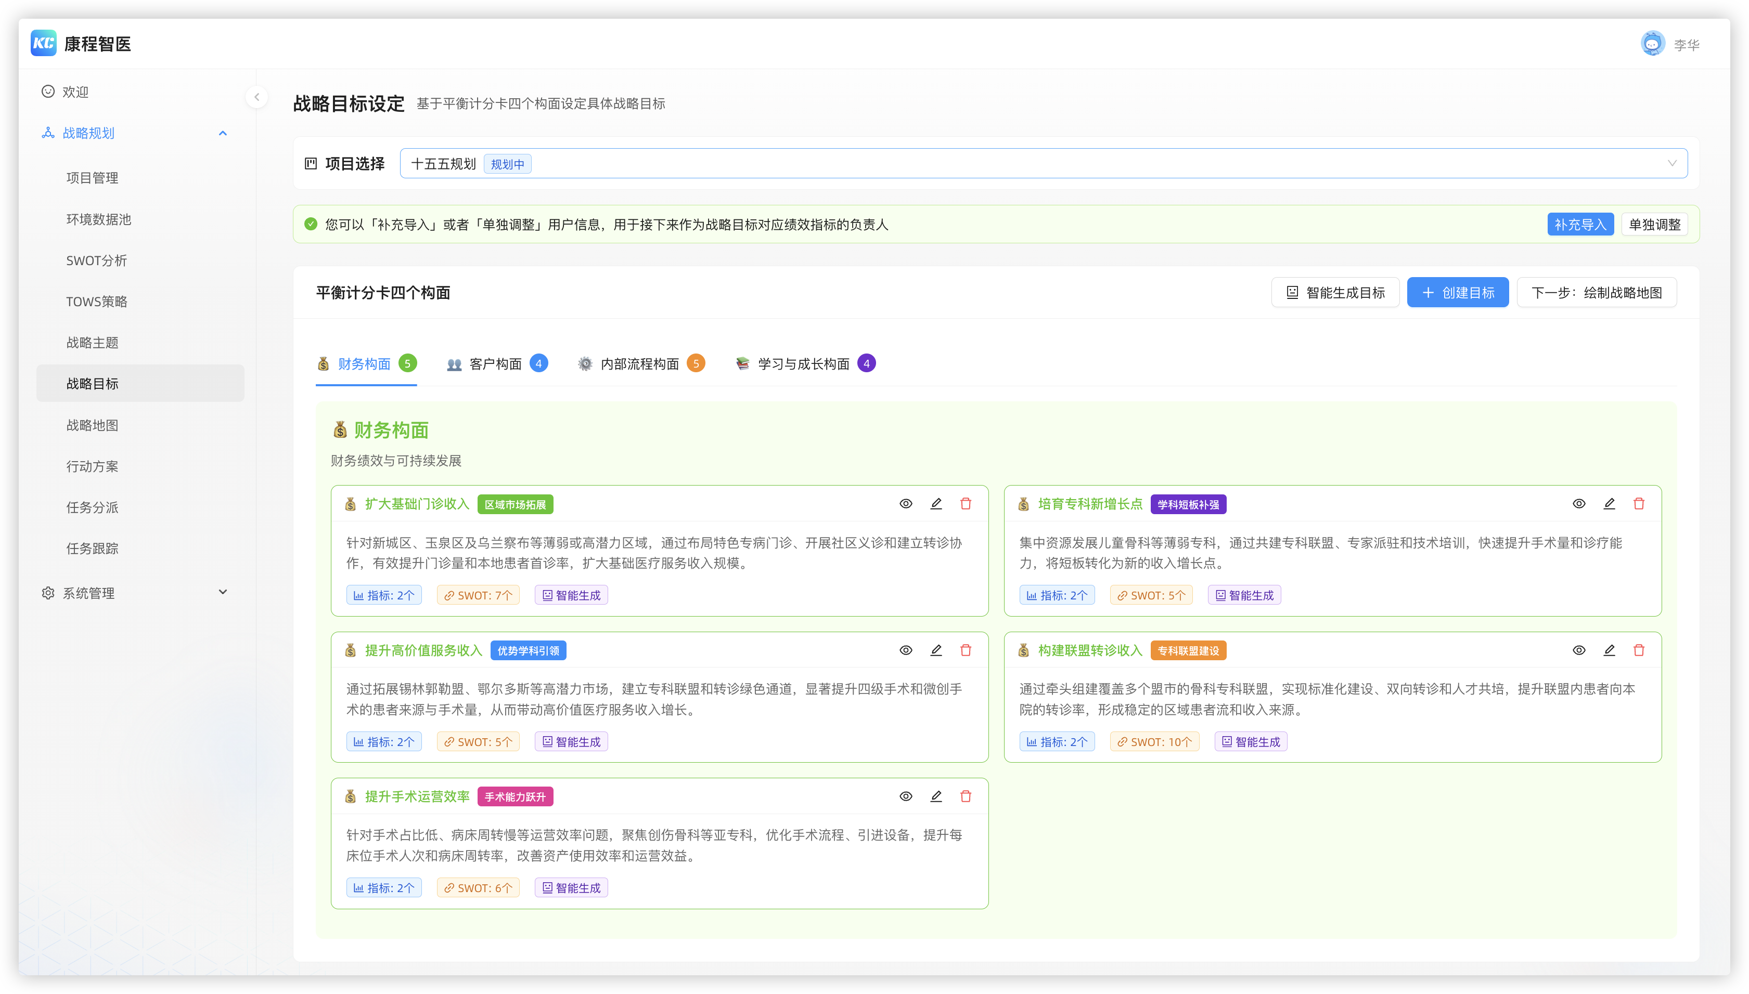Open 指标: 2个 tag on 培育专科新增长点
The image size is (1749, 994).
pos(1057,595)
